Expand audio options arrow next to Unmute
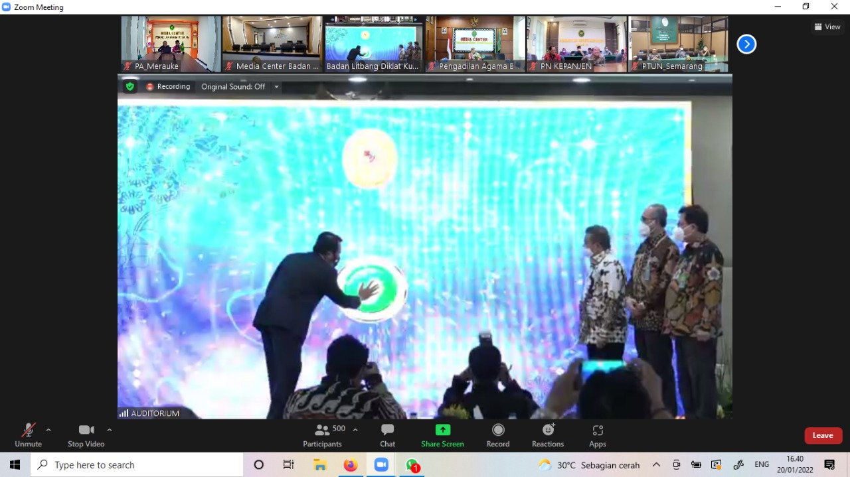 [48, 430]
